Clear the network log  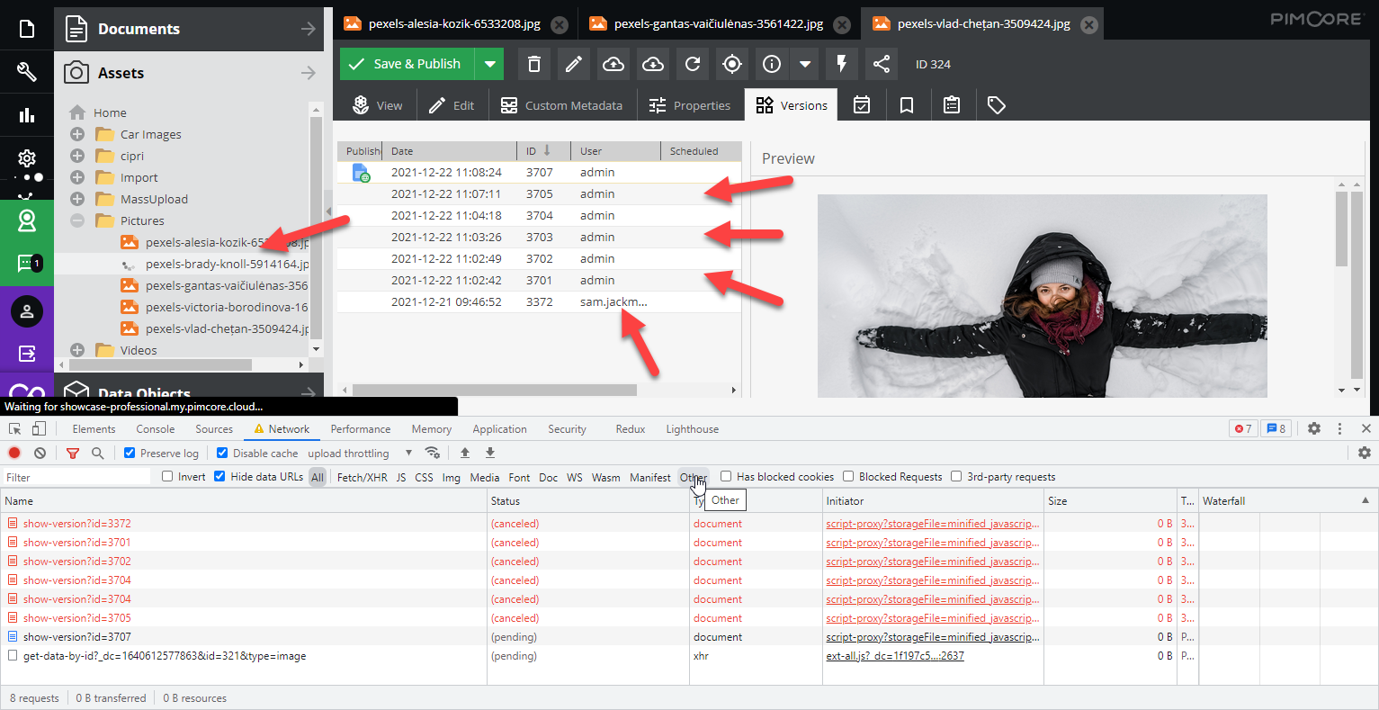click(40, 453)
